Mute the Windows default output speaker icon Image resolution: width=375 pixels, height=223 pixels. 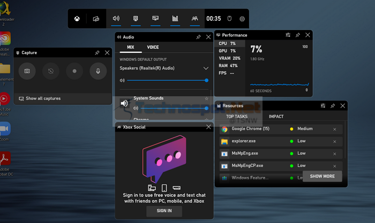click(x=122, y=80)
